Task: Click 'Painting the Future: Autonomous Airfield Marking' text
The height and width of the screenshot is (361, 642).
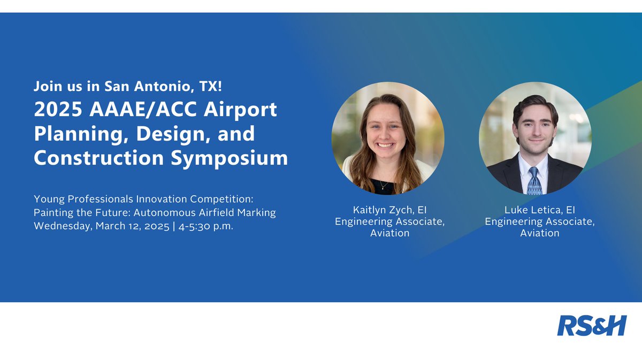Action: click(x=155, y=212)
